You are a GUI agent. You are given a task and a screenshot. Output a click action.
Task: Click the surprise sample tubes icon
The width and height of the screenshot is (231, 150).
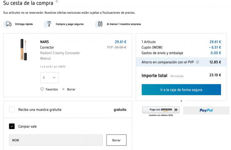point(100,24)
